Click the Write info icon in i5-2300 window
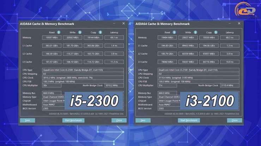 point(80,32)
